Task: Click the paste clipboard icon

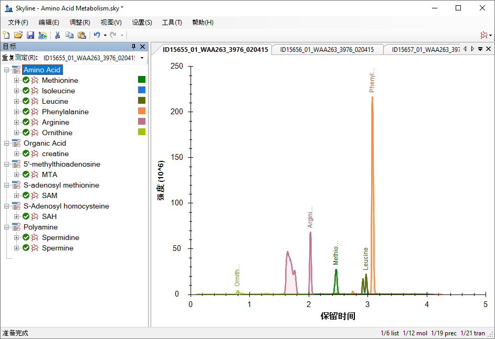Action: (81, 35)
